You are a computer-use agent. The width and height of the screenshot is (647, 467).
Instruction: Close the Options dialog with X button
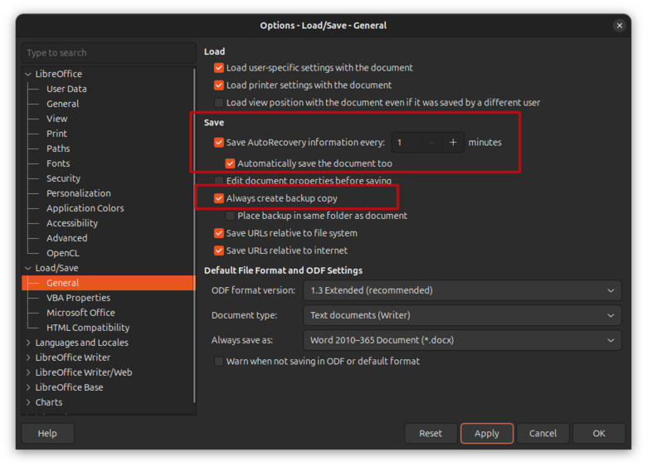tap(619, 26)
